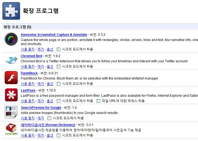
Task: Open 옵션 for LastPass
Action: click(x=50, y=101)
